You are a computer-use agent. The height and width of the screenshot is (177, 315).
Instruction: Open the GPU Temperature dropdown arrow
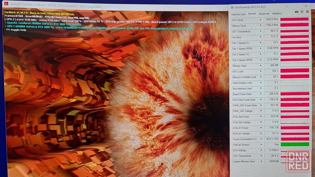[261, 31]
